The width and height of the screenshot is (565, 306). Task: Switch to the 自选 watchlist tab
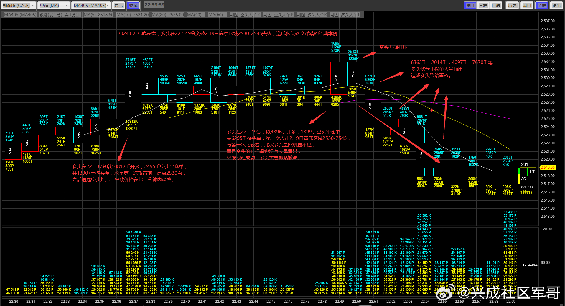point(496,5)
